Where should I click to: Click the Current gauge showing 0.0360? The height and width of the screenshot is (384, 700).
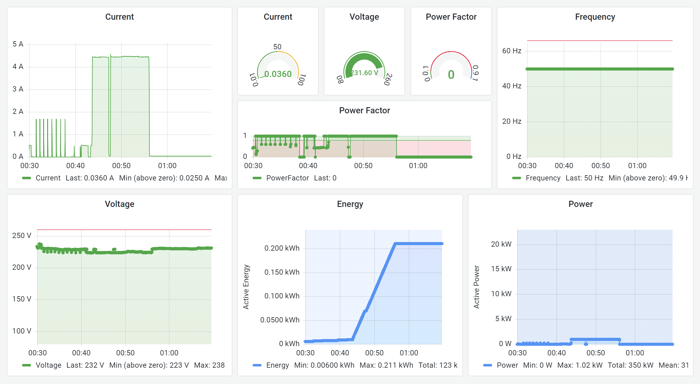[277, 74]
